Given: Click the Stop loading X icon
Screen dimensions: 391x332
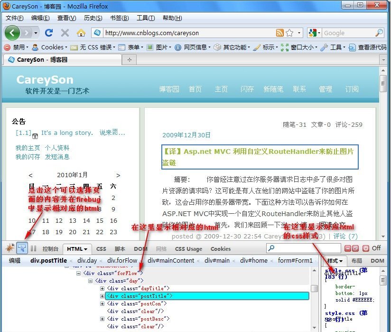Looking at the screenshot, I should tap(65, 33).
